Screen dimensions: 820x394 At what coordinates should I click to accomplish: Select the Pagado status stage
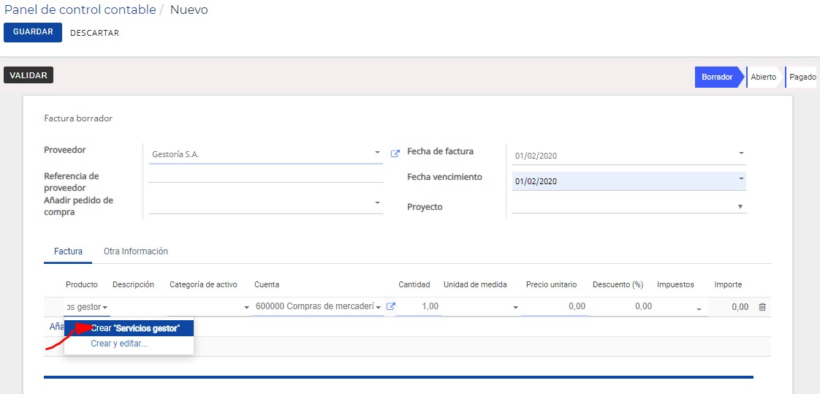(802, 77)
